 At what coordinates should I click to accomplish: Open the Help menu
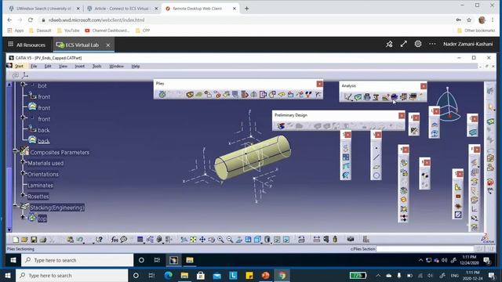(136, 66)
